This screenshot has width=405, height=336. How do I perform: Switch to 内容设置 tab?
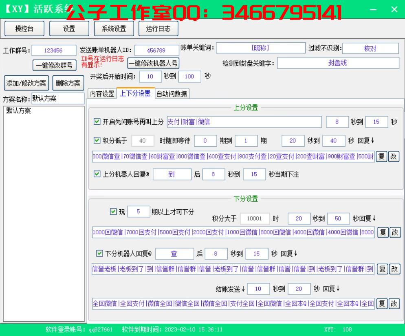pyautogui.click(x=102, y=94)
